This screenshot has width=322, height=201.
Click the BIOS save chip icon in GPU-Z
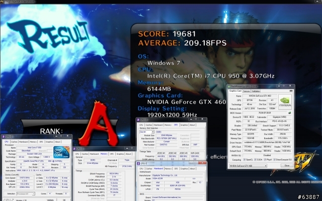tap(290, 113)
